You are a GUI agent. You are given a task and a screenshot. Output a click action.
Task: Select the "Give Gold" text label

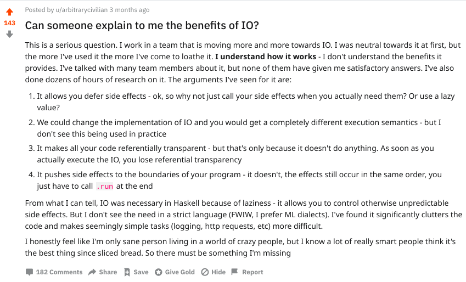(x=180, y=272)
